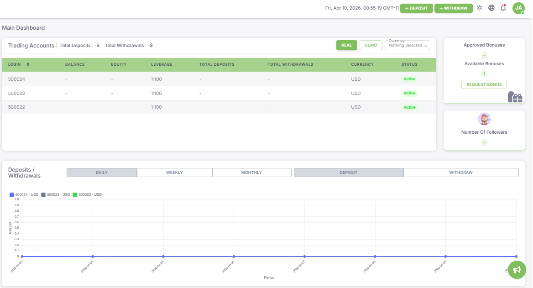
Task: Click login number 500024
Action: (x=16, y=79)
